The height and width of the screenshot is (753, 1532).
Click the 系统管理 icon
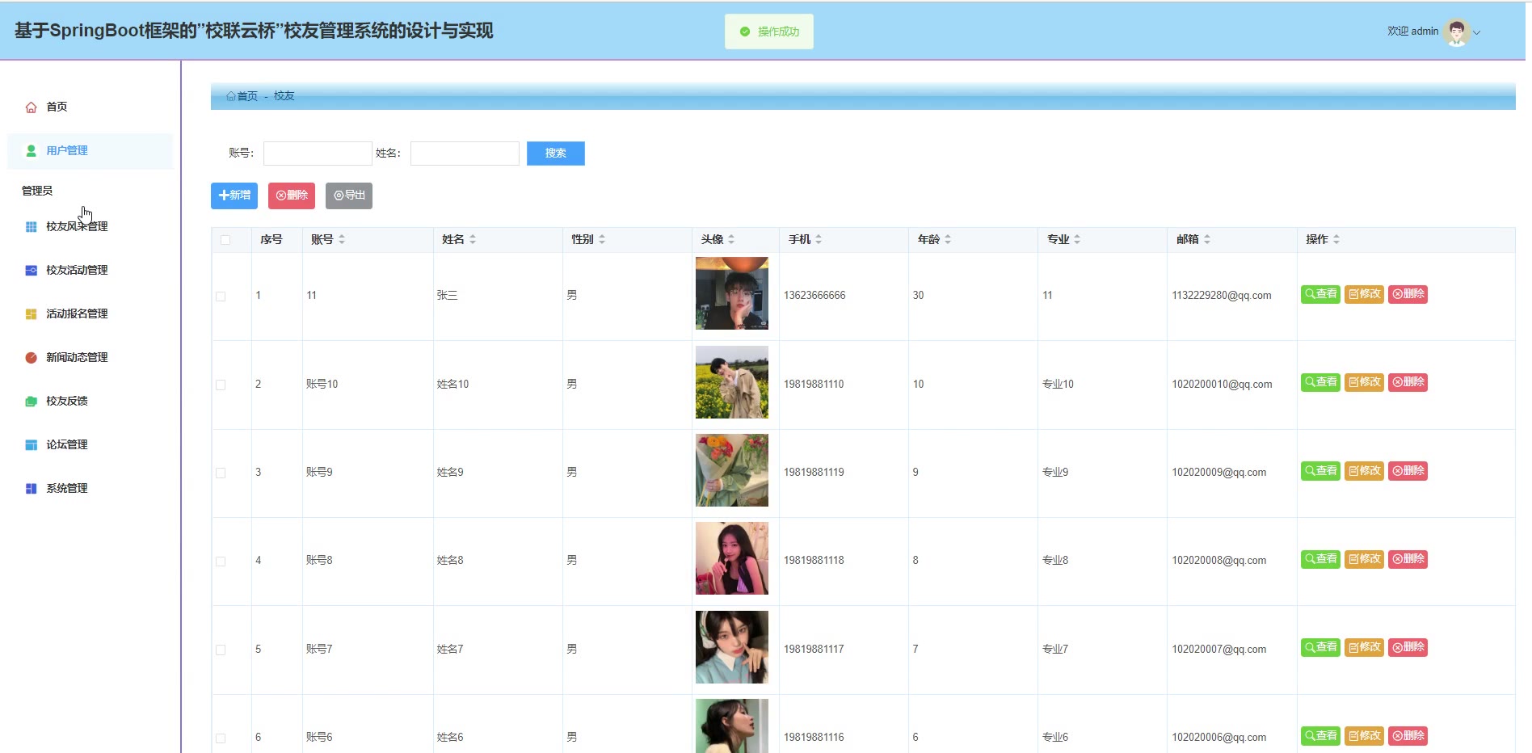tap(32, 489)
